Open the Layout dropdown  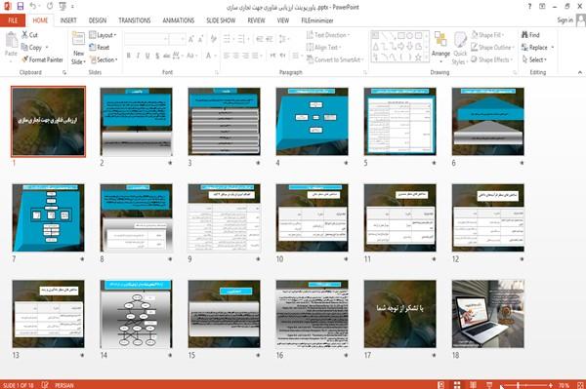[x=103, y=35]
